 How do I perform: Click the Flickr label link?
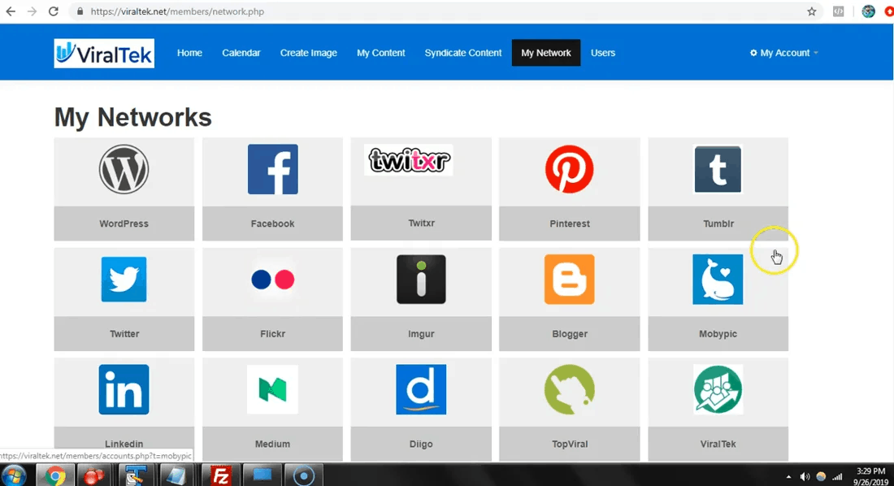(x=272, y=334)
